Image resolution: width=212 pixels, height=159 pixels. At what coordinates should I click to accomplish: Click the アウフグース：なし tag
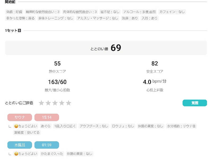[x=94, y=126]
